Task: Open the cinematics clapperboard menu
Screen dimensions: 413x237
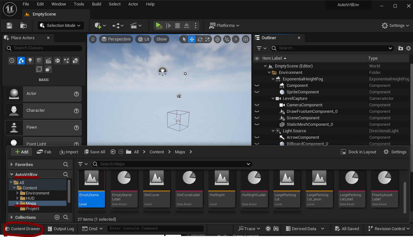Action: [x=136, y=26]
